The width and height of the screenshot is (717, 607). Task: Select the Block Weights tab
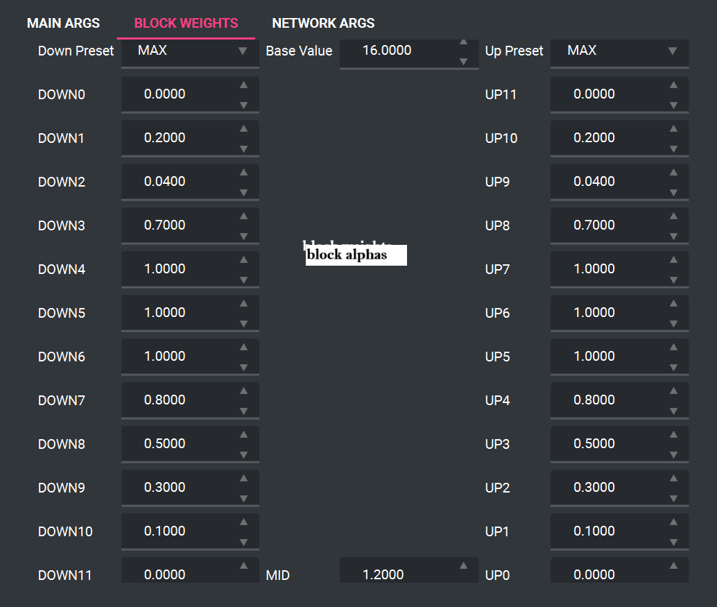[x=186, y=23]
